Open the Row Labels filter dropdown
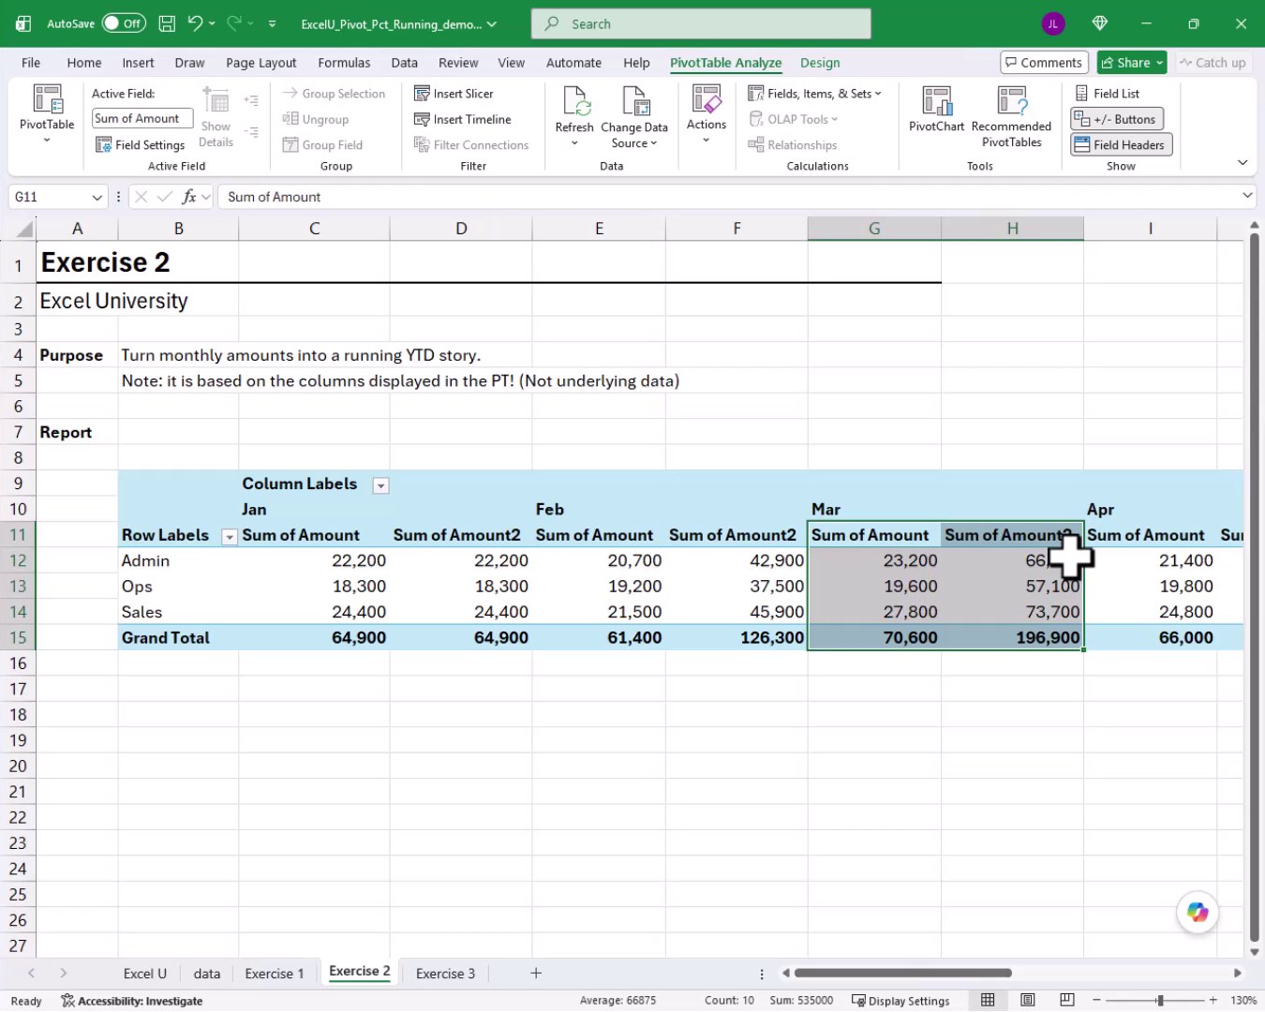The image size is (1265, 1012). pyautogui.click(x=229, y=537)
